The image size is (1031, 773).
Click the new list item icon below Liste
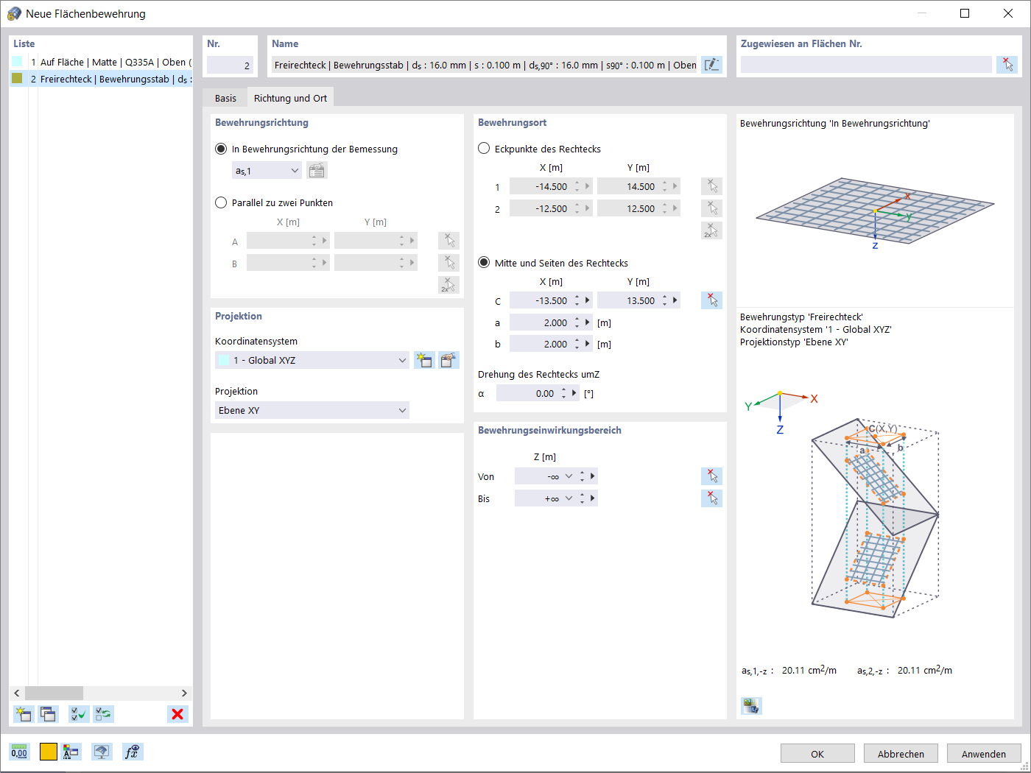tap(24, 713)
